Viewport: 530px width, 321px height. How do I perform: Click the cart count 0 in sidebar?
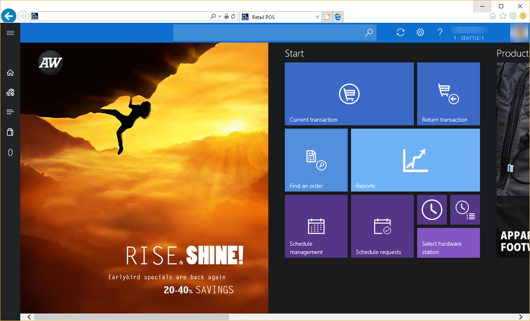click(x=10, y=153)
